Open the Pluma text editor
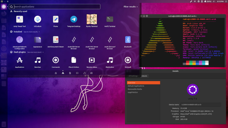Image resolution: width=228 pixels, height=128 pixels. coord(56,21)
